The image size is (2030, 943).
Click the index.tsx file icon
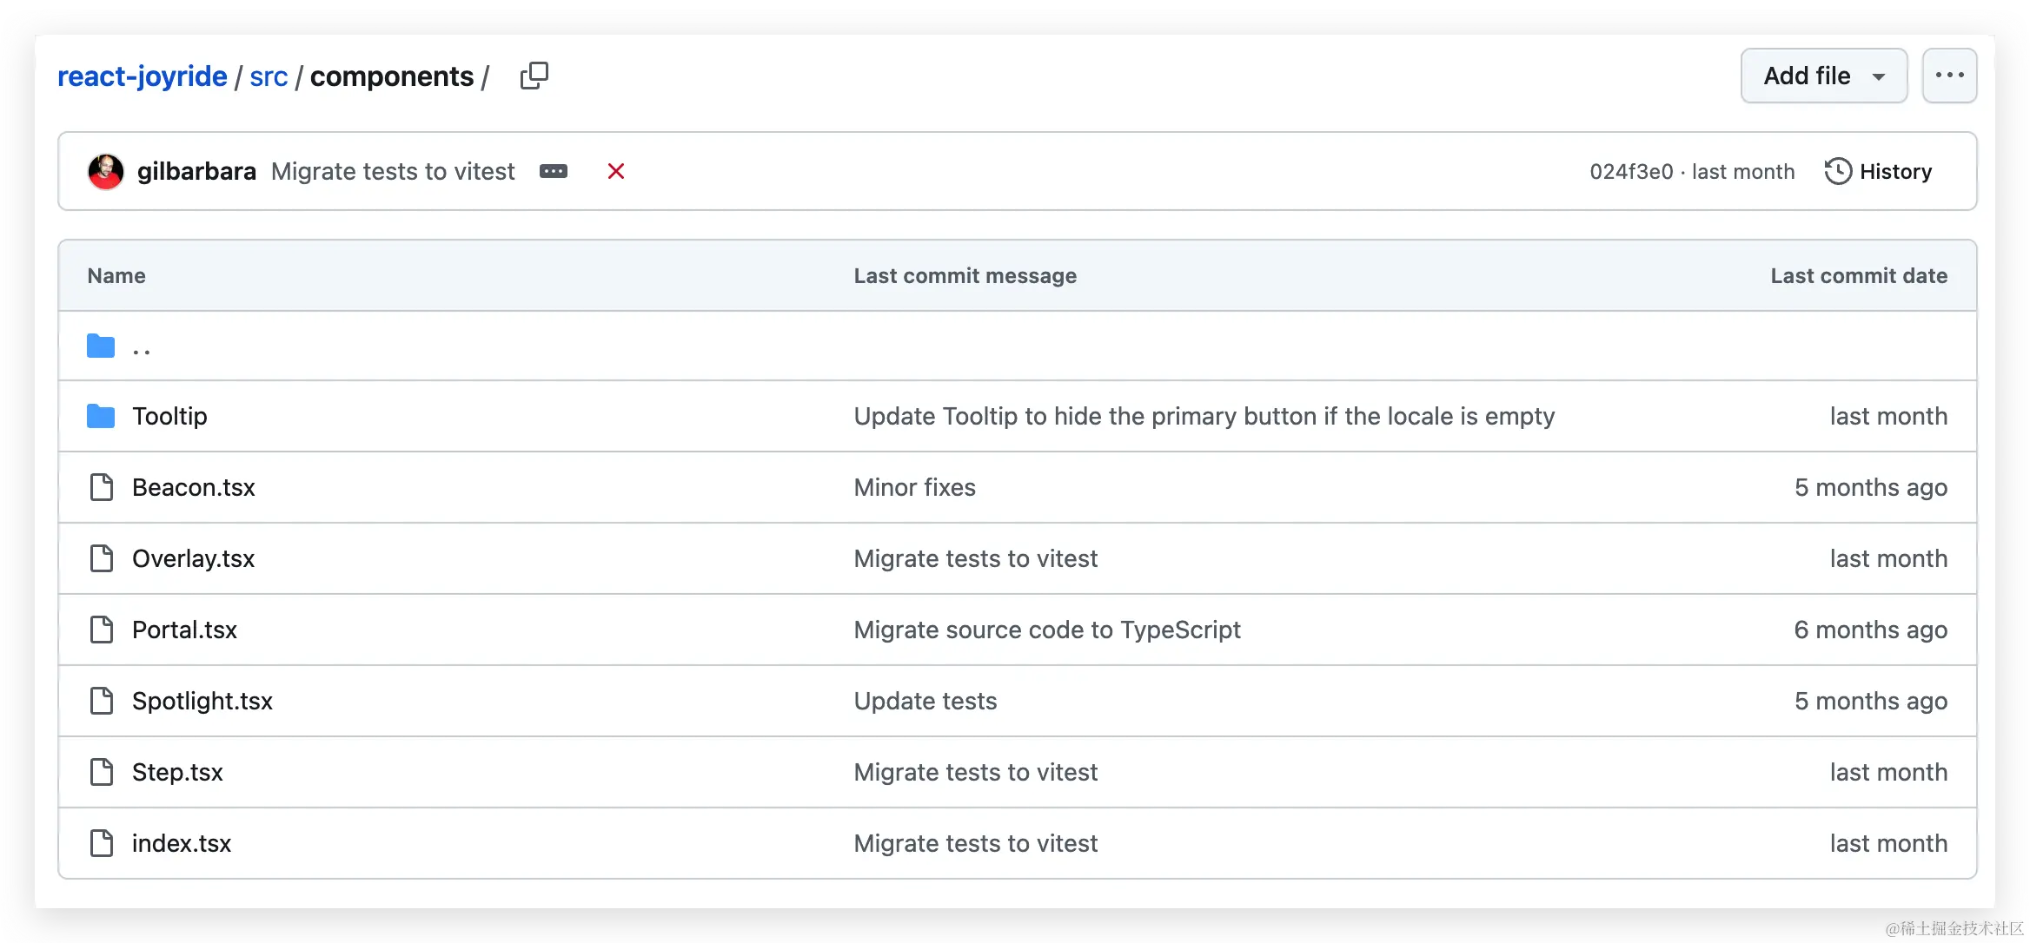click(102, 843)
